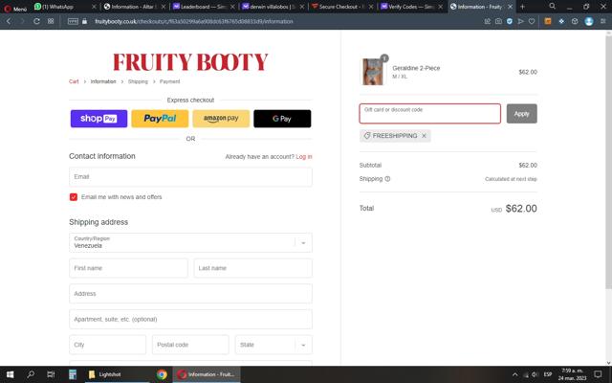Focus the First name field
The height and width of the screenshot is (383, 612).
pos(128,268)
